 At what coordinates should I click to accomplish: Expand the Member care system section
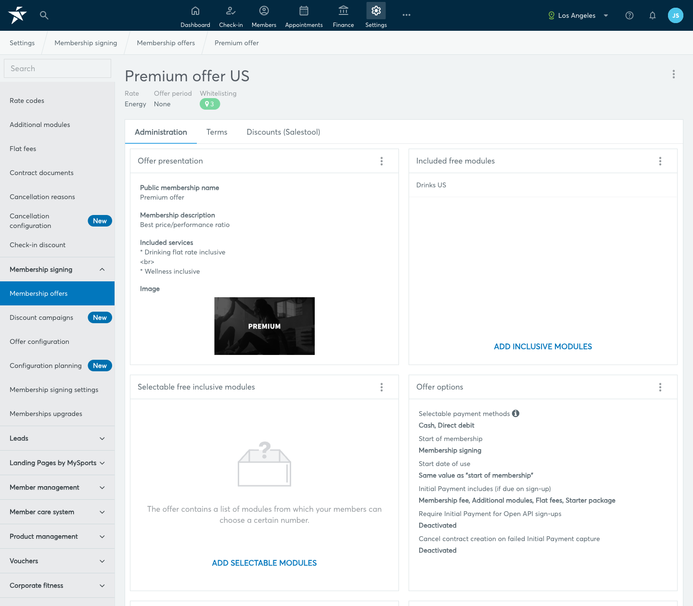coord(57,512)
